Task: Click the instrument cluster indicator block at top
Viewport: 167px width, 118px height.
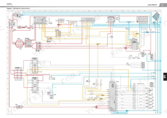Action: point(111,19)
